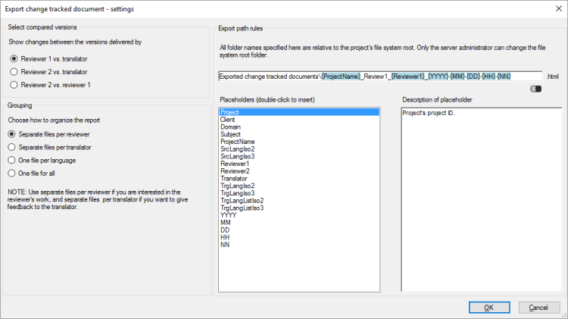This screenshot has height=319, width=568.
Task: Select One file per language option
Action: (x=13, y=160)
